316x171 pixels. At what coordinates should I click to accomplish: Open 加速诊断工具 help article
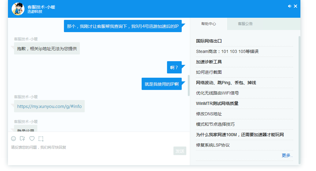[x=209, y=62]
